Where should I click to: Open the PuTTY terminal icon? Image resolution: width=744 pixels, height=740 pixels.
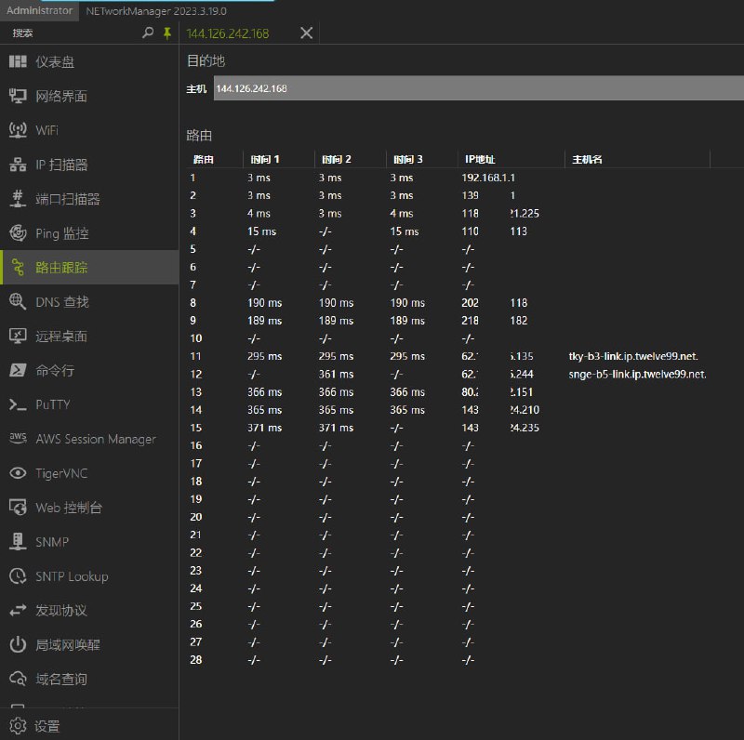click(x=18, y=405)
